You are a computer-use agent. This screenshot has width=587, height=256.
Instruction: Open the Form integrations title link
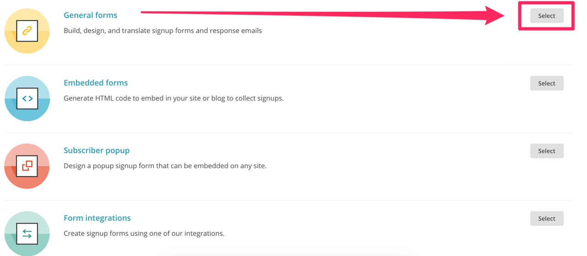tap(97, 218)
